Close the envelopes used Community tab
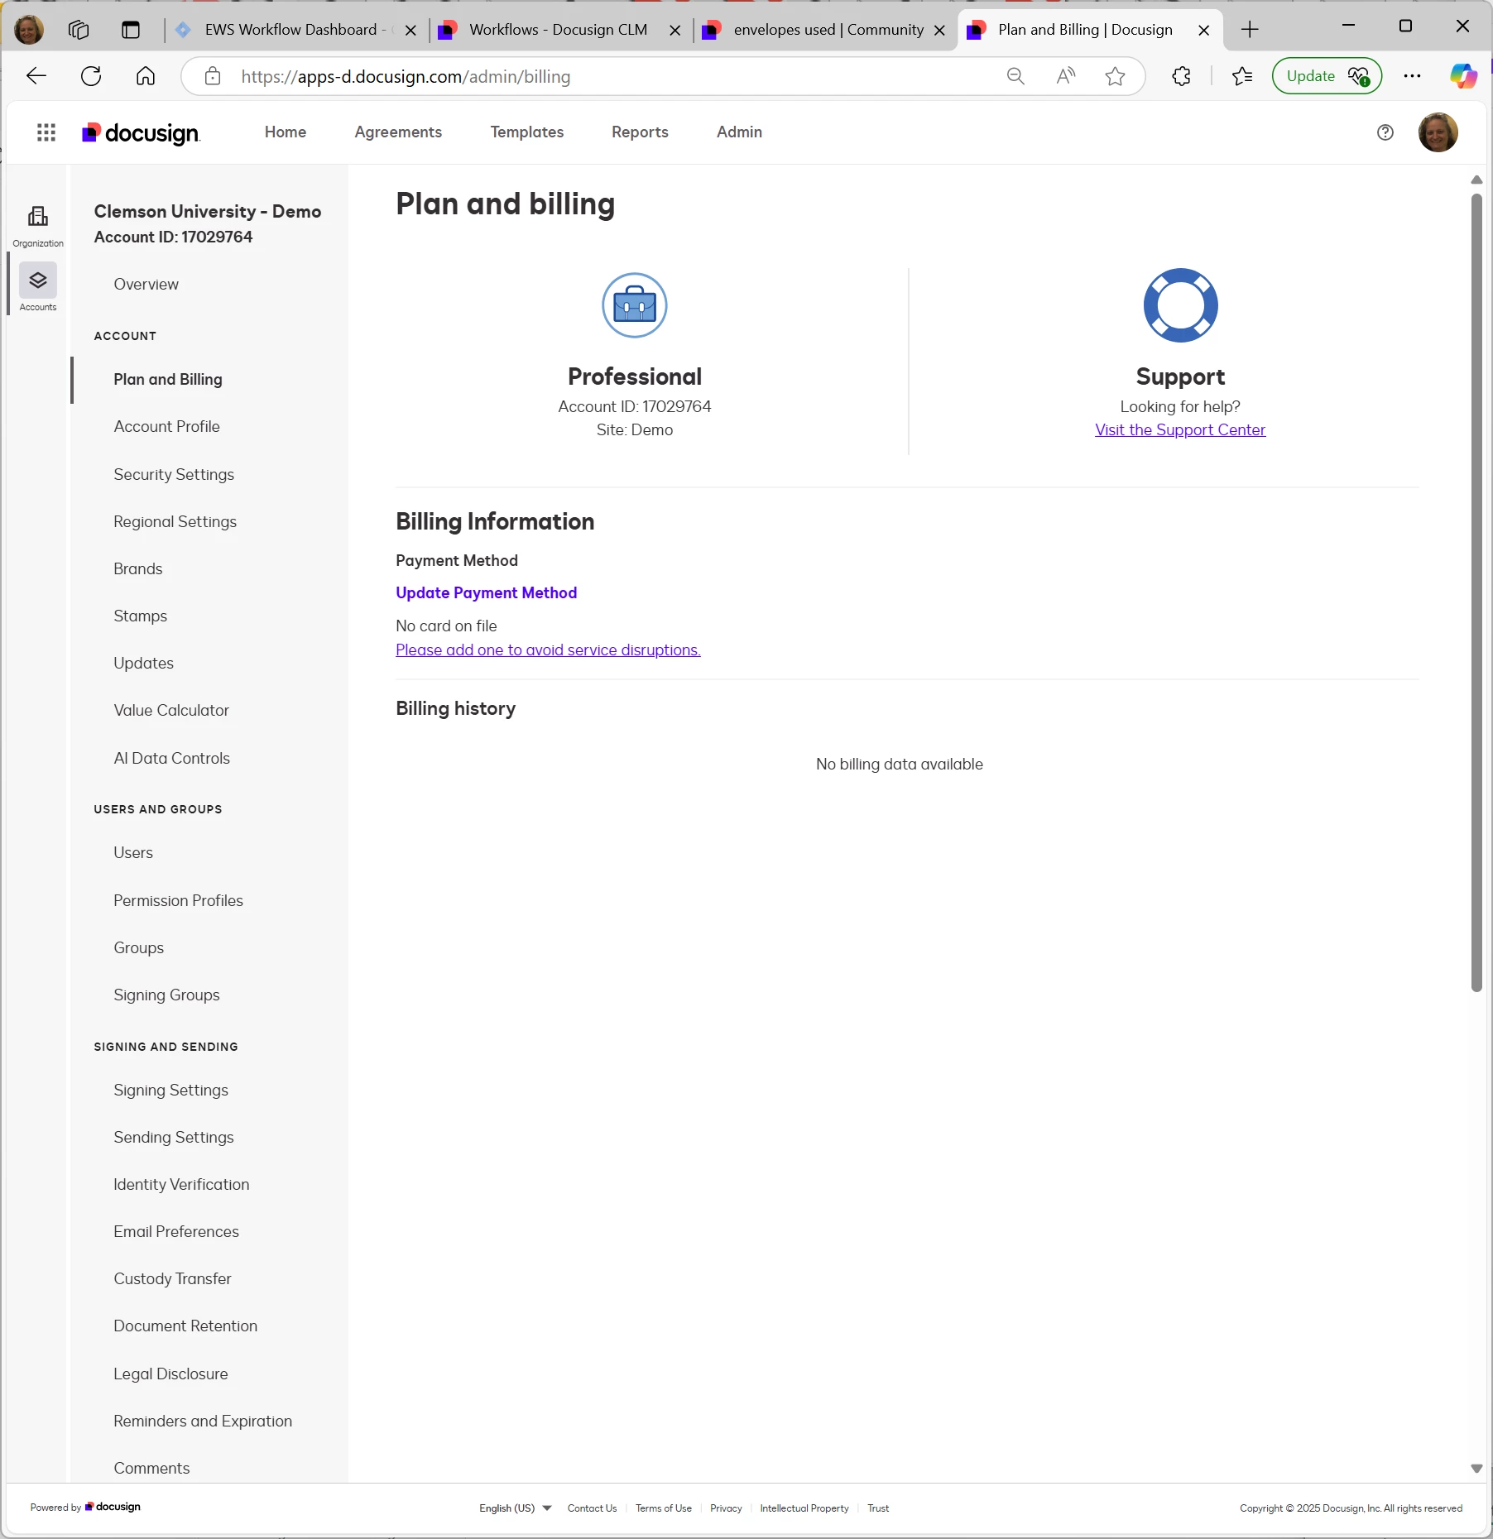 tap(940, 31)
